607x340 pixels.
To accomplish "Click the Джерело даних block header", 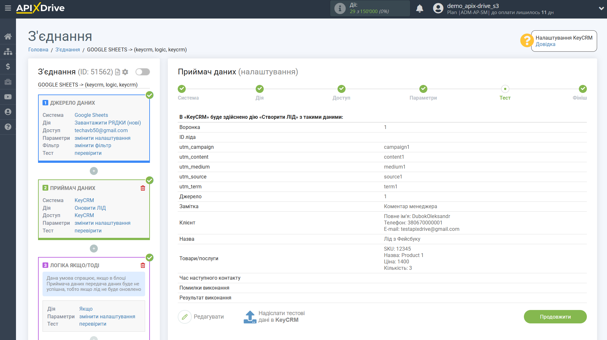I will [x=73, y=103].
